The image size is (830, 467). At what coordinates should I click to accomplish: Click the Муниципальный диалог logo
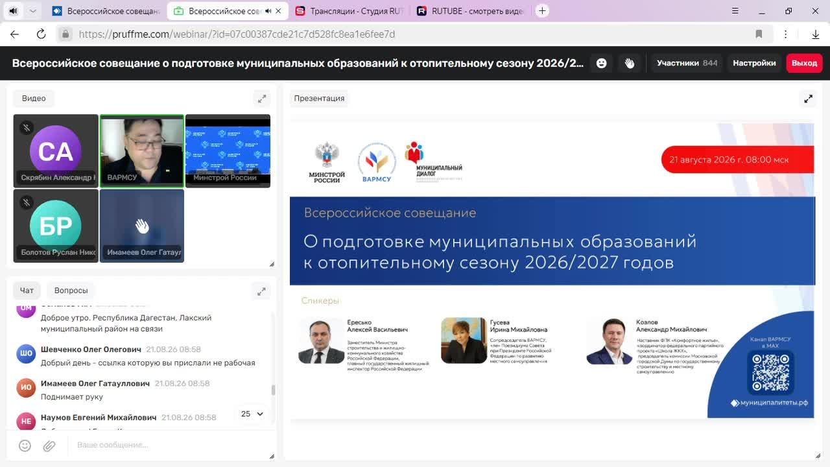point(433,162)
